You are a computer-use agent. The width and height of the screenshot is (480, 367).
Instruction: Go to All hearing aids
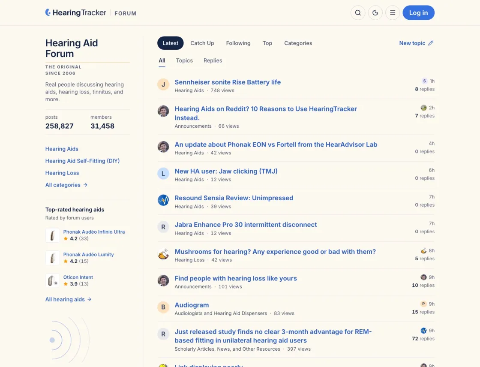pyautogui.click(x=68, y=299)
